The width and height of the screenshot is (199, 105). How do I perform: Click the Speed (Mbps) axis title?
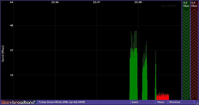tap(3, 54)
